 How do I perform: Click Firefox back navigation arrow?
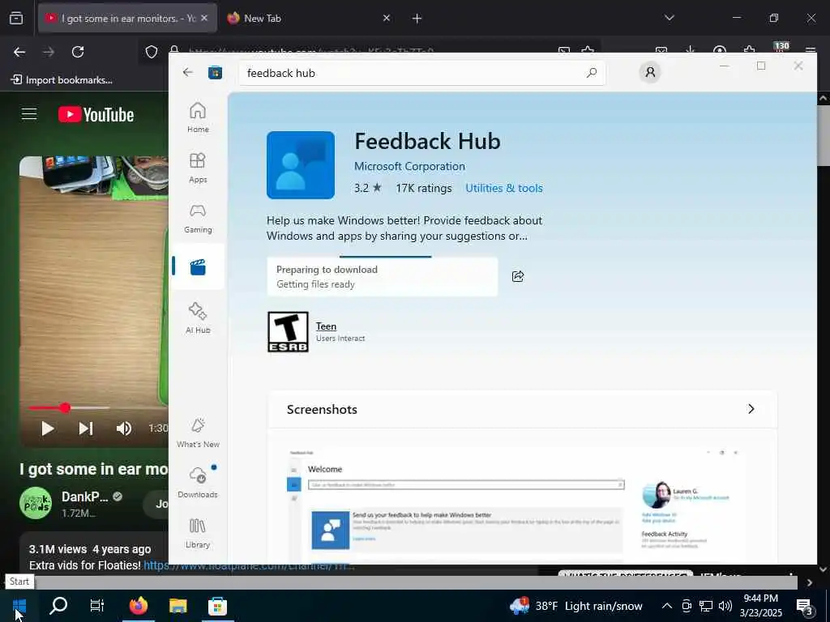(x=19, y=52)
